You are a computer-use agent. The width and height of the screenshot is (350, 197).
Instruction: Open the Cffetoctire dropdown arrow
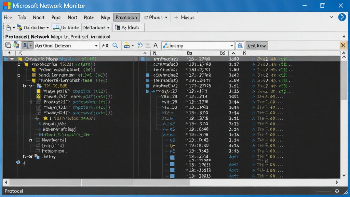click(48, 28)
